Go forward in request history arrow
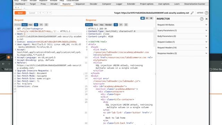This screenshot has width=222, height=125. coord(47,13)
